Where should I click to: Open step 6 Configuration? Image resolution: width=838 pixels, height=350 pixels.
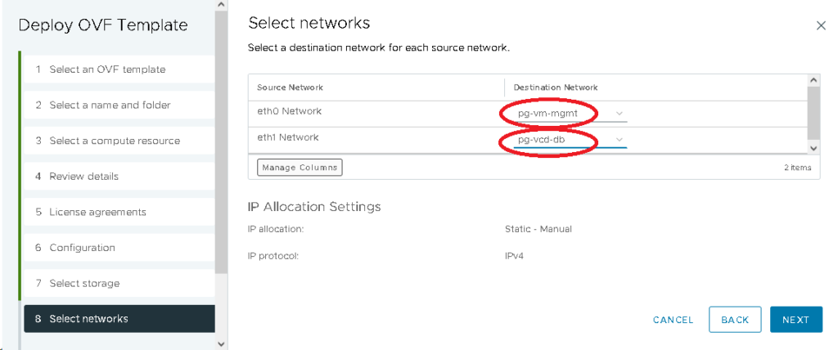pyautogui.click(x=82, y=248)
